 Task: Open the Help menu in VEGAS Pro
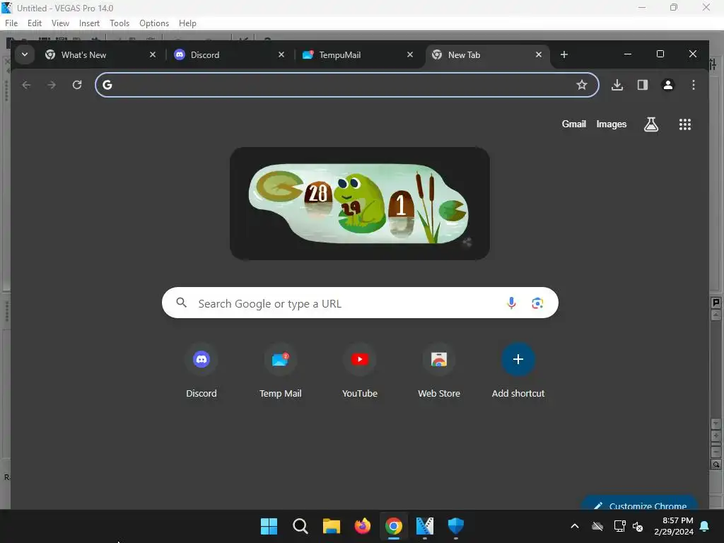coord(187,23)
